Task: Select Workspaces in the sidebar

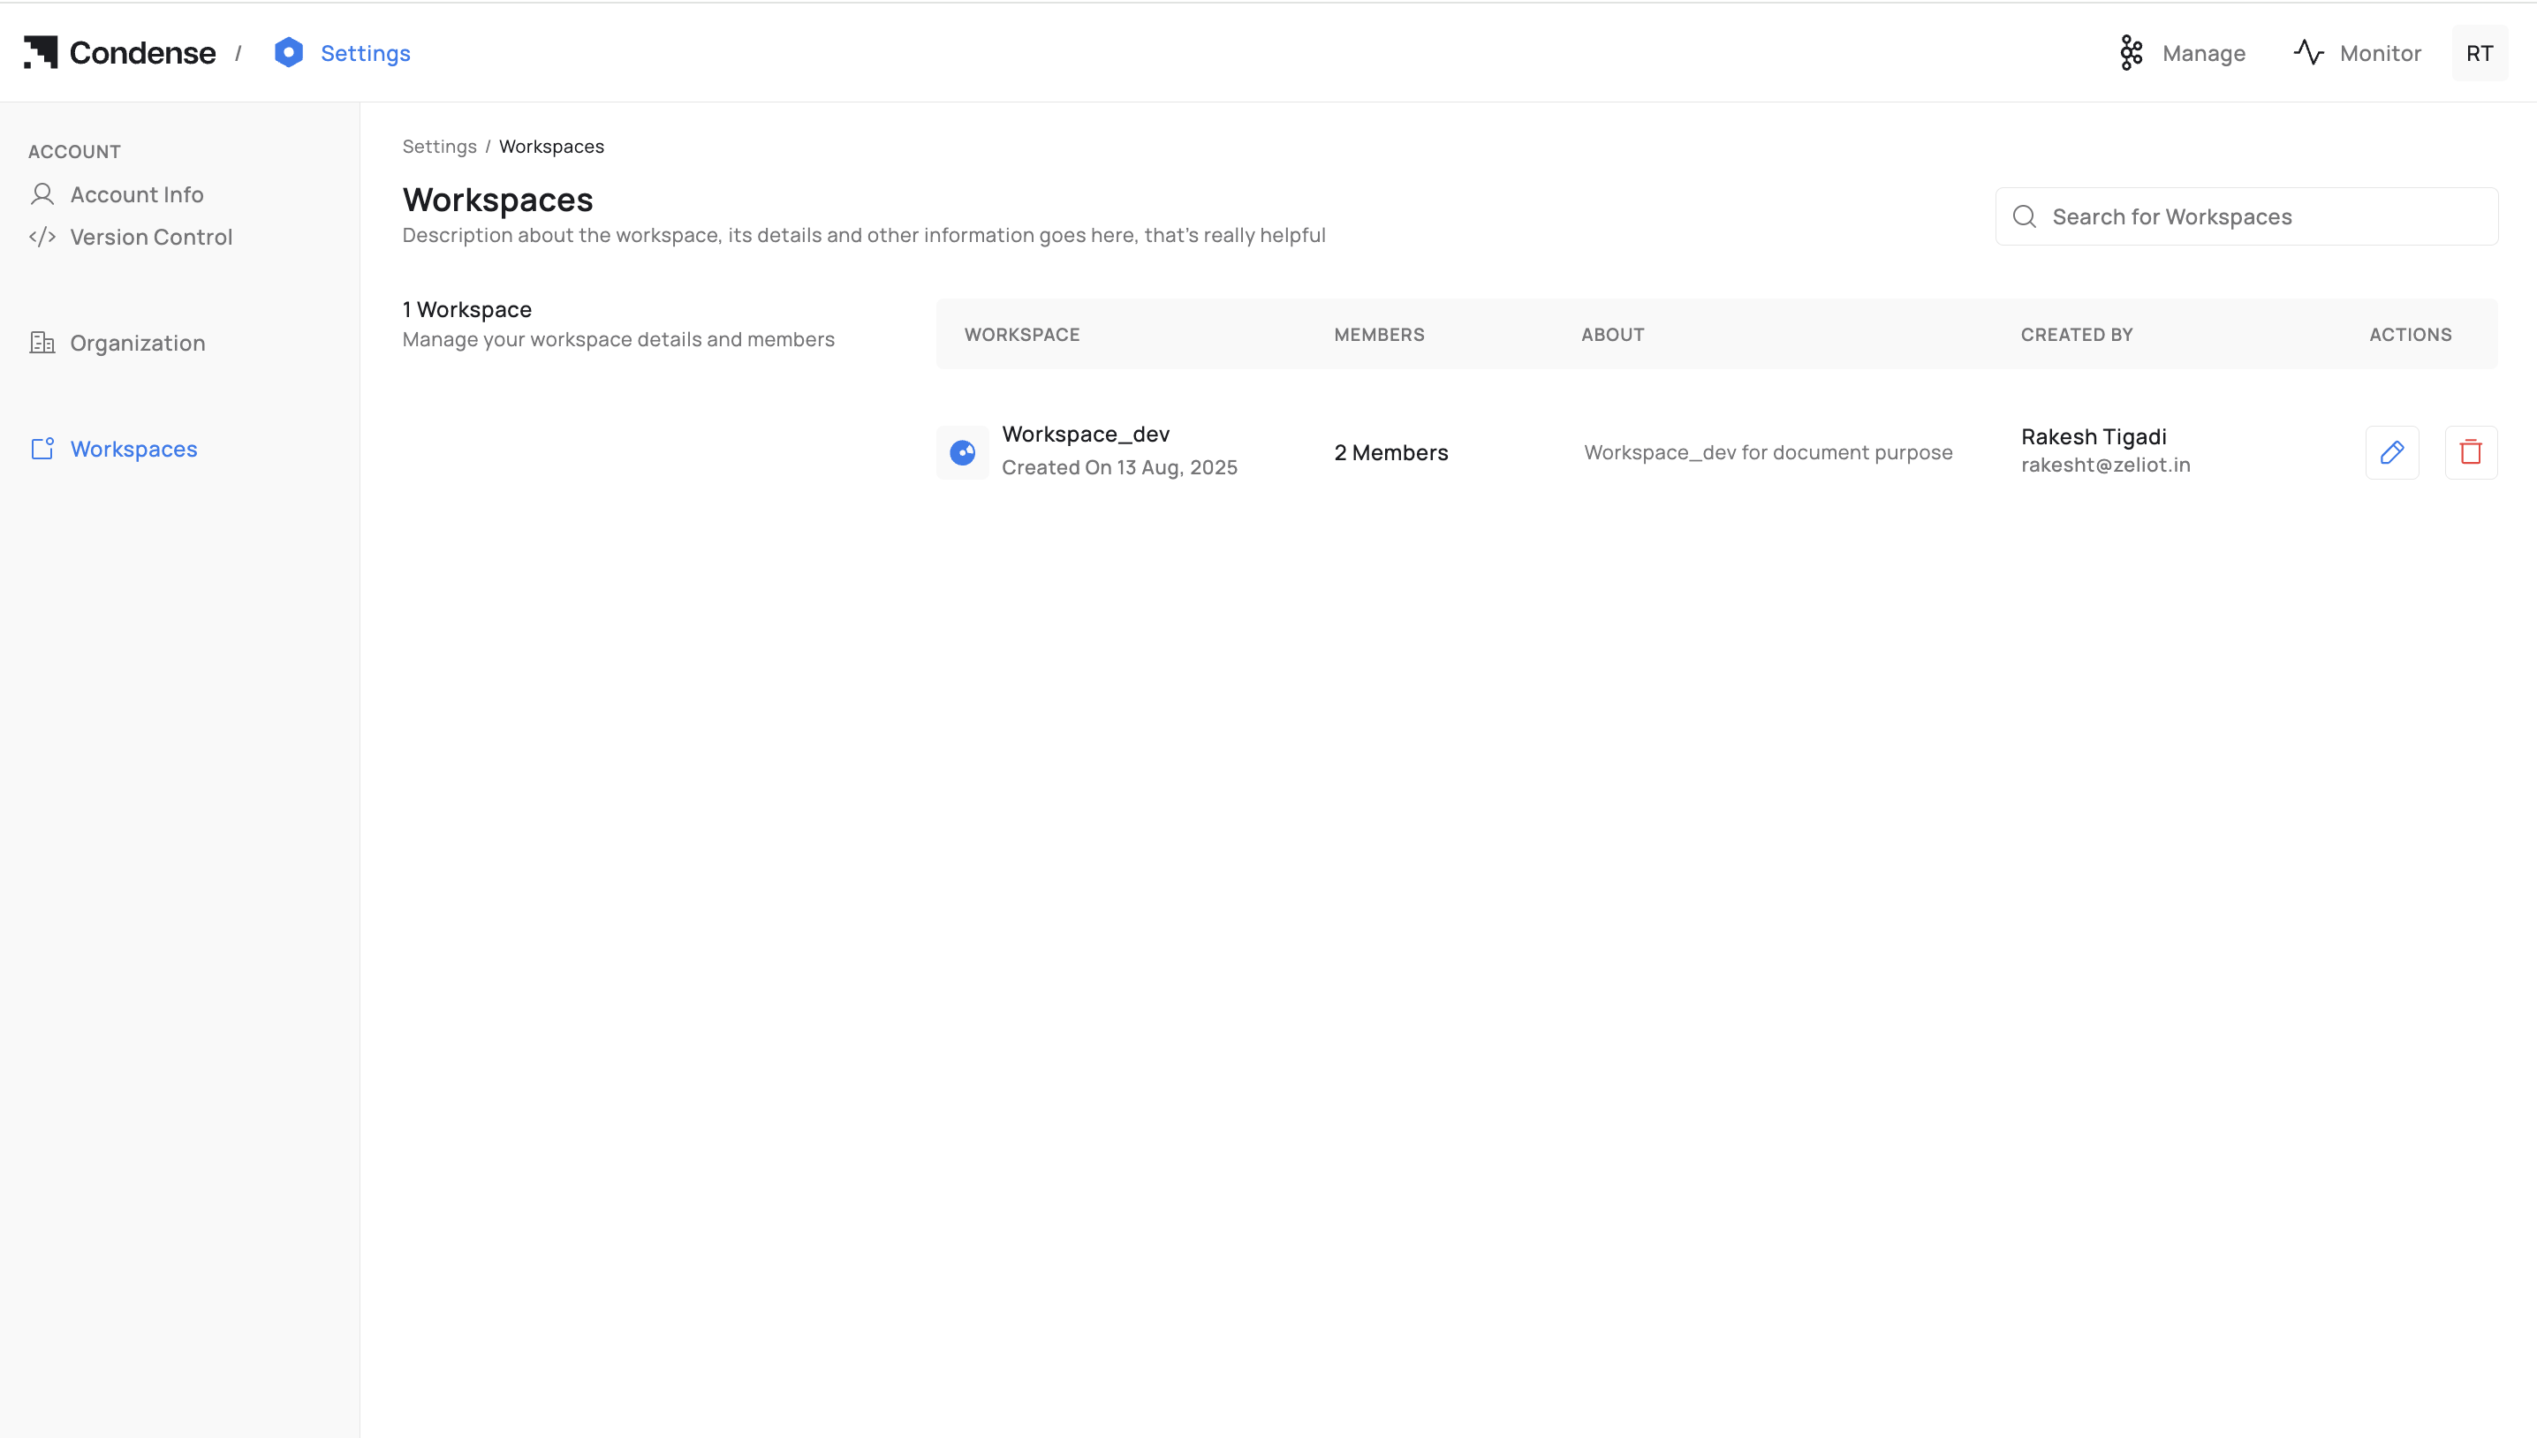Action: [133, 449]
